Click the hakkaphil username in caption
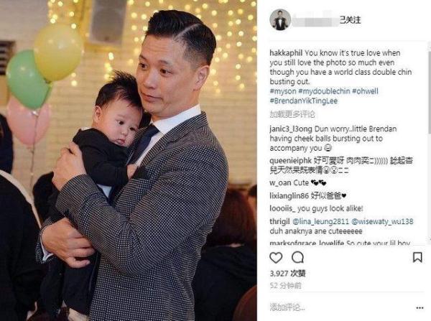This screenshot has height=321, width=431. tap(286, 52)
